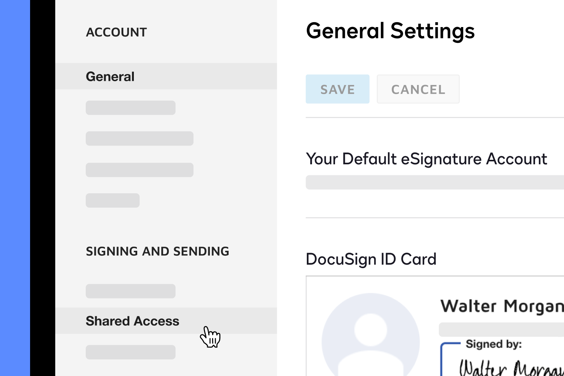
Task: Click the Signed by label on the ID card
Action: pyautogui.click(x=493, y=344)
